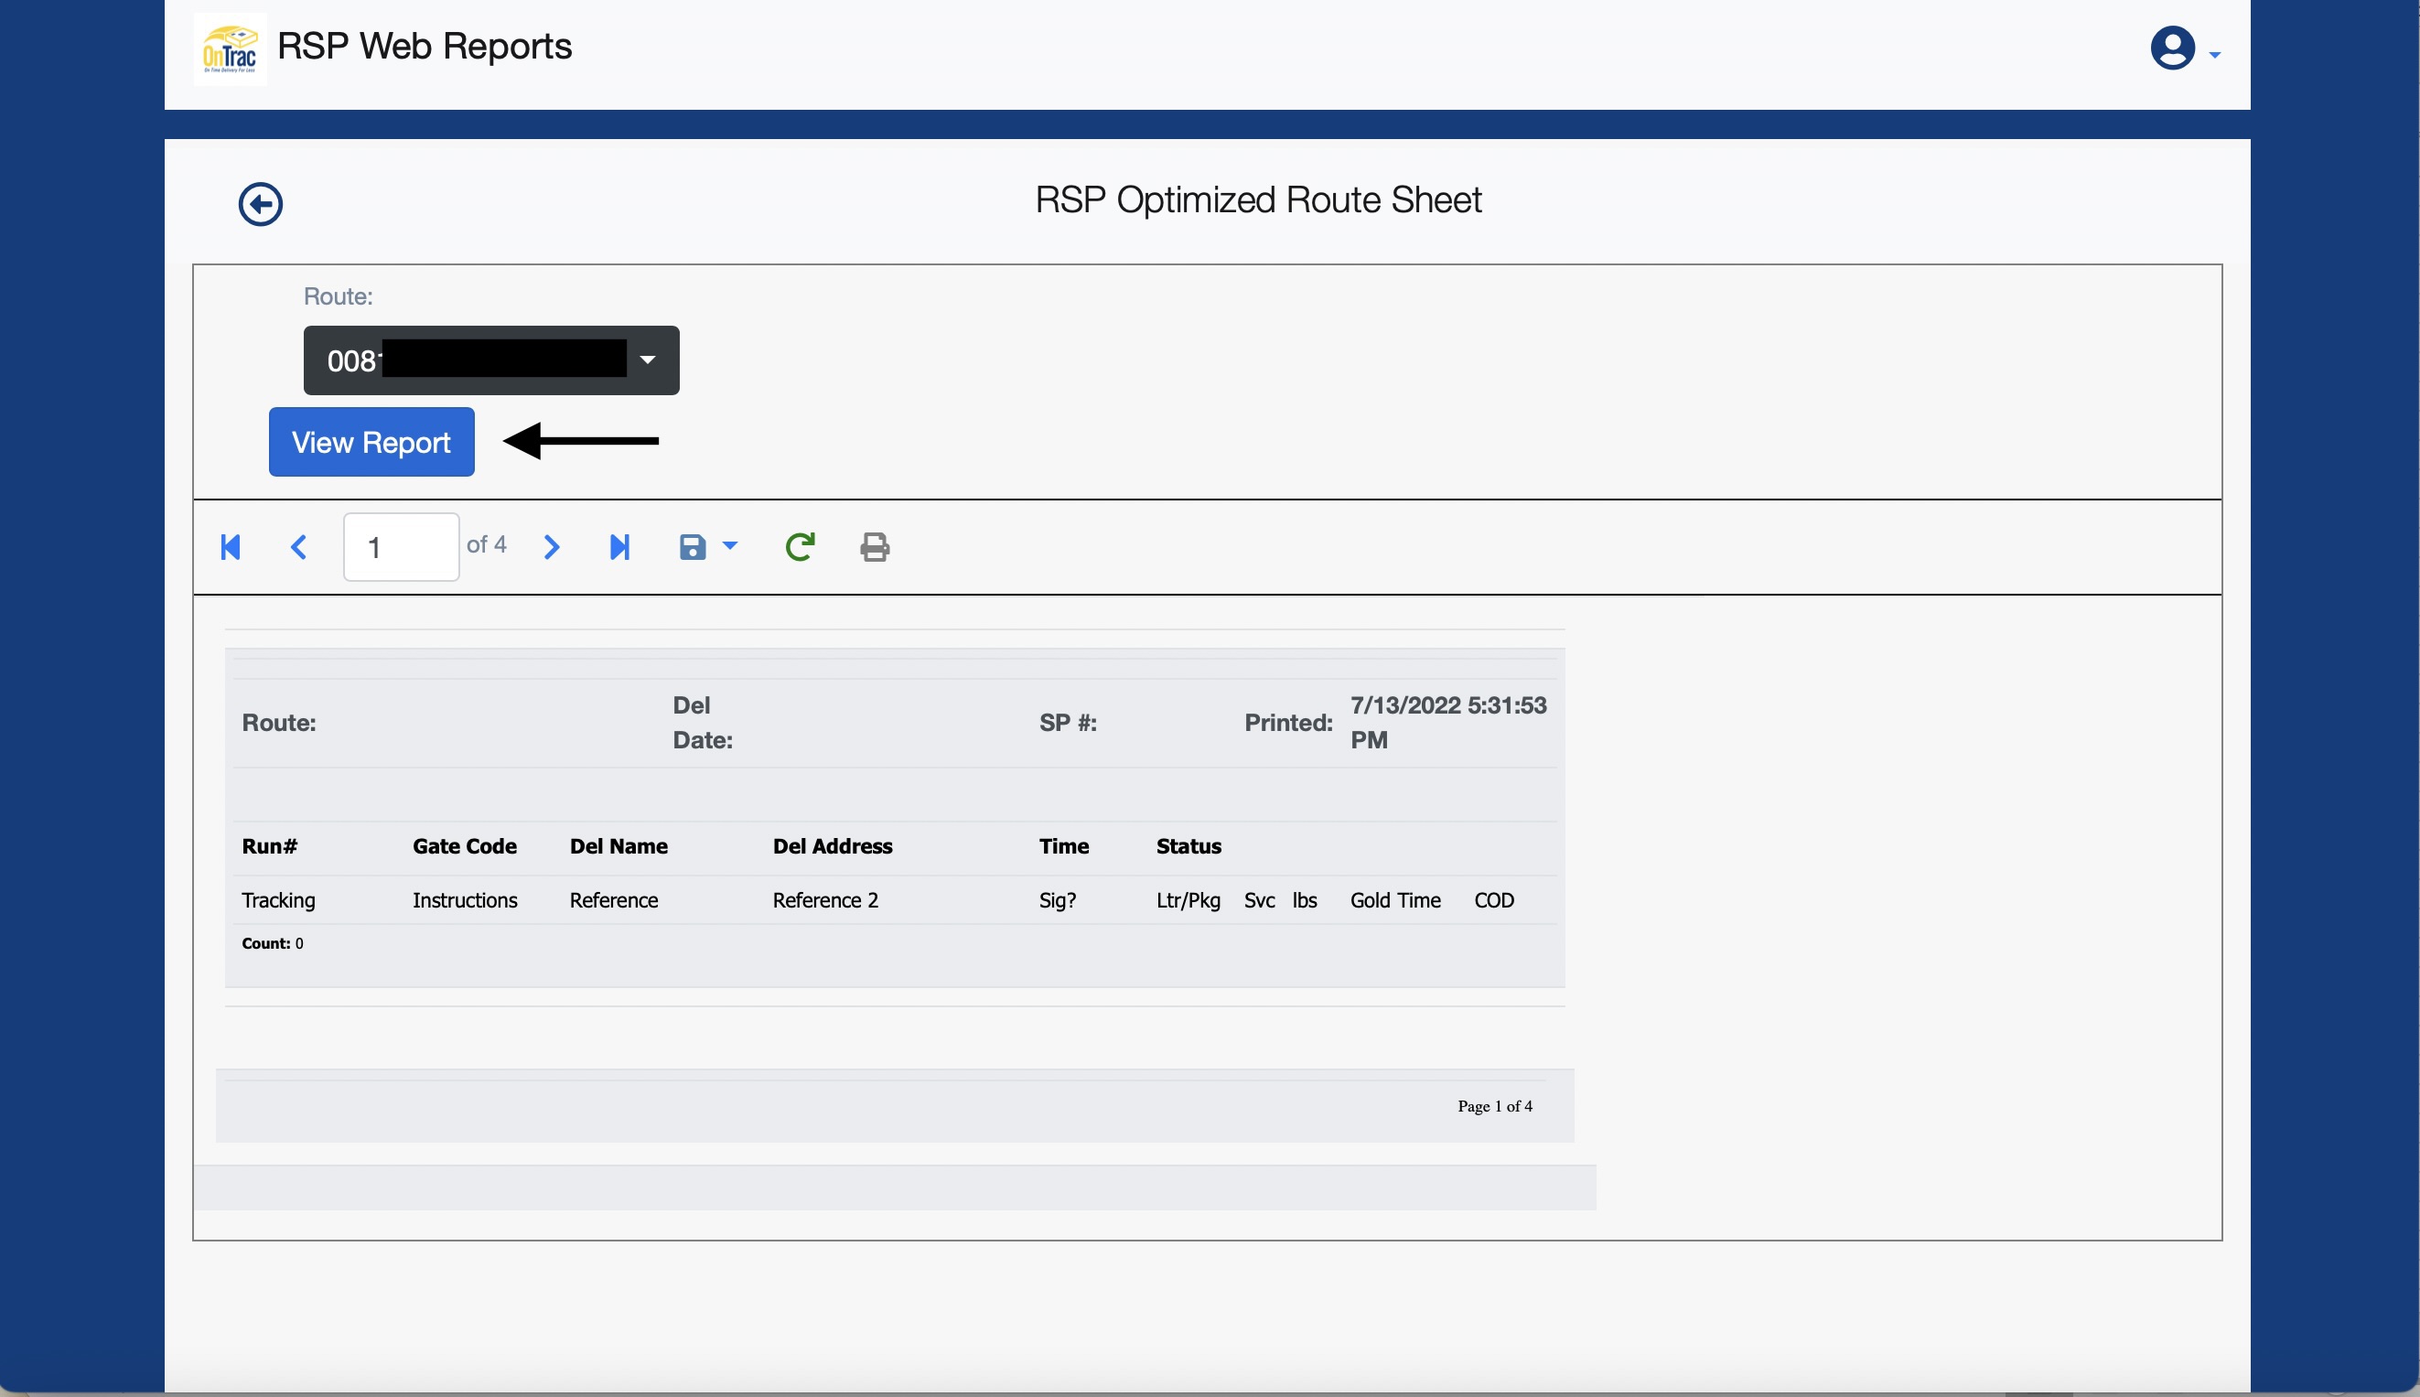The height and width of the screenshot is (1397, 2420).
Task: Refresh the report with green arrow
Action: (x=801, y=547)
